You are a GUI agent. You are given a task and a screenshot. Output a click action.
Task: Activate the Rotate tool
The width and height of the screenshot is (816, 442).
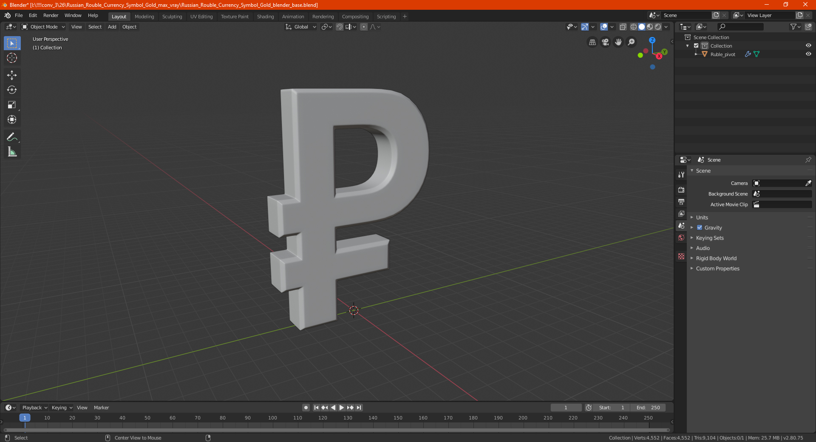(12, 90)
